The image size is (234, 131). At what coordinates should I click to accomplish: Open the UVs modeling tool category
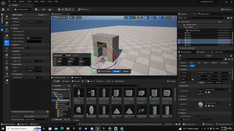click(7, 69)
